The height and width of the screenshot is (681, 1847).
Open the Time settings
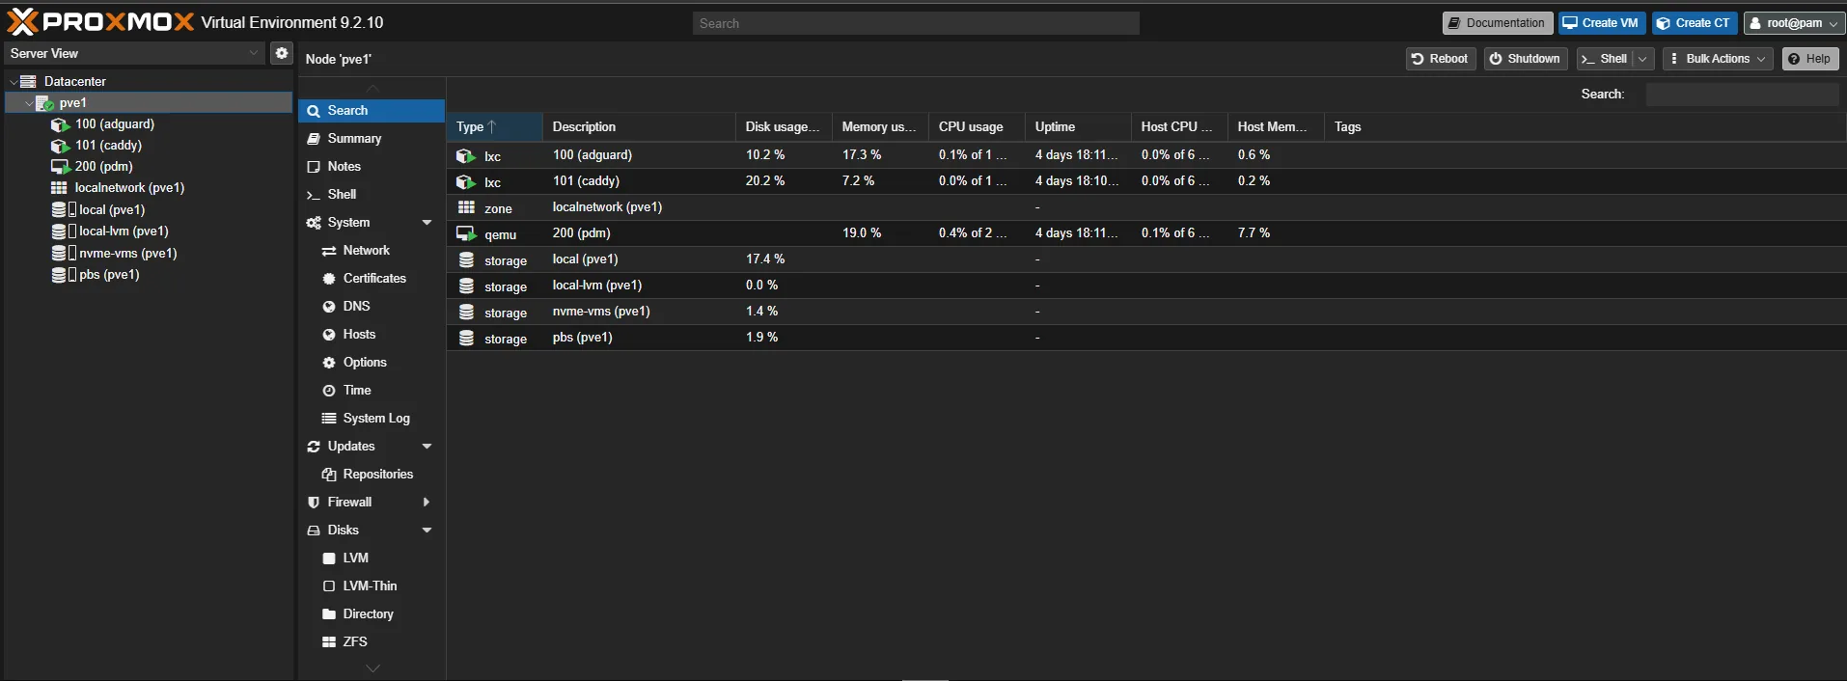click(x=371, y=391)
